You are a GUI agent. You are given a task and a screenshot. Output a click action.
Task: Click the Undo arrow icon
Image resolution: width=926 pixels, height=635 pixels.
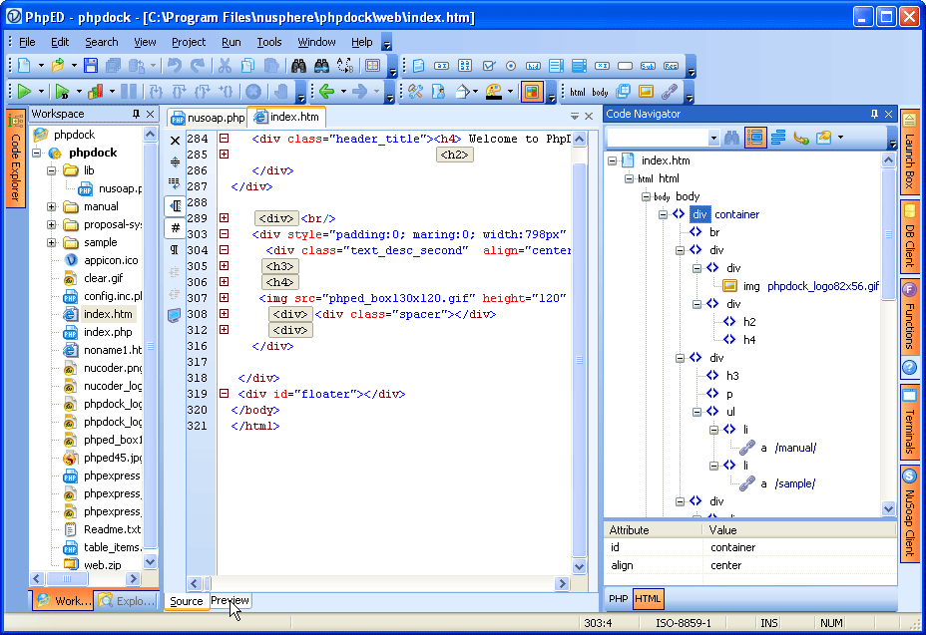tap(175, 66)
